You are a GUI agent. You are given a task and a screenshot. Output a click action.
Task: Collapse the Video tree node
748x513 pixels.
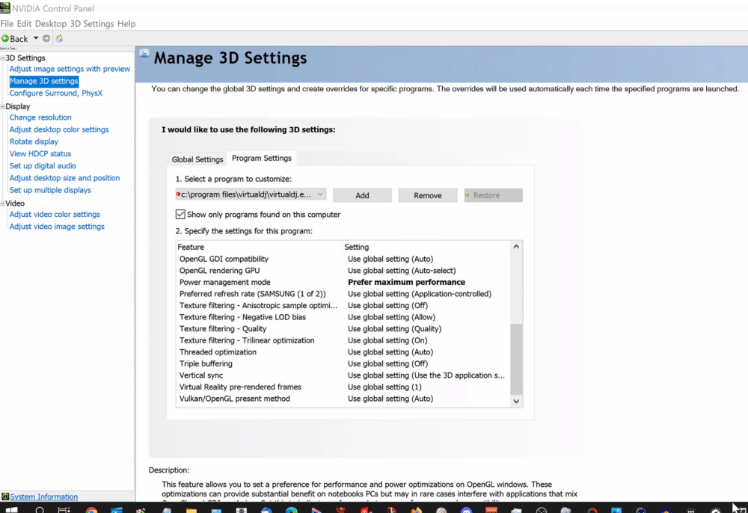[x=2, y=203]
